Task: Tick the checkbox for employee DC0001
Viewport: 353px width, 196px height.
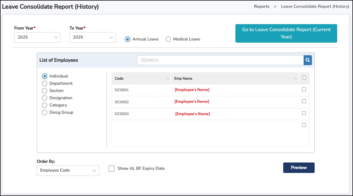Action: (x=304, y=90)
